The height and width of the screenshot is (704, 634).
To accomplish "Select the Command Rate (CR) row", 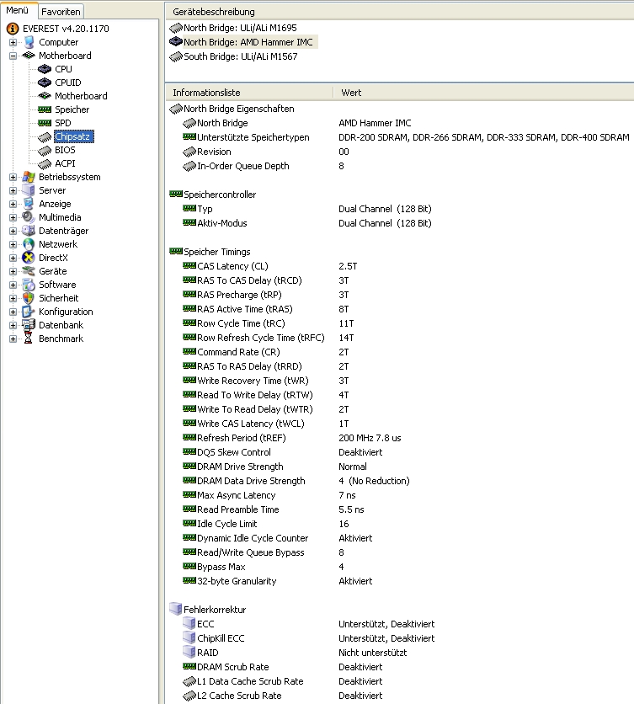I will point(400,352).
